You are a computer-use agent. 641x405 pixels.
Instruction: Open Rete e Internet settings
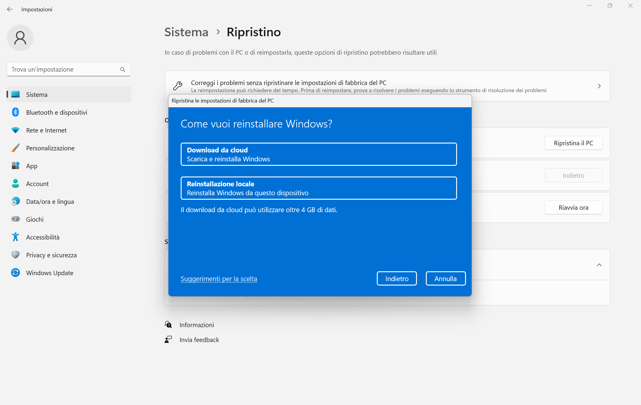46,130
